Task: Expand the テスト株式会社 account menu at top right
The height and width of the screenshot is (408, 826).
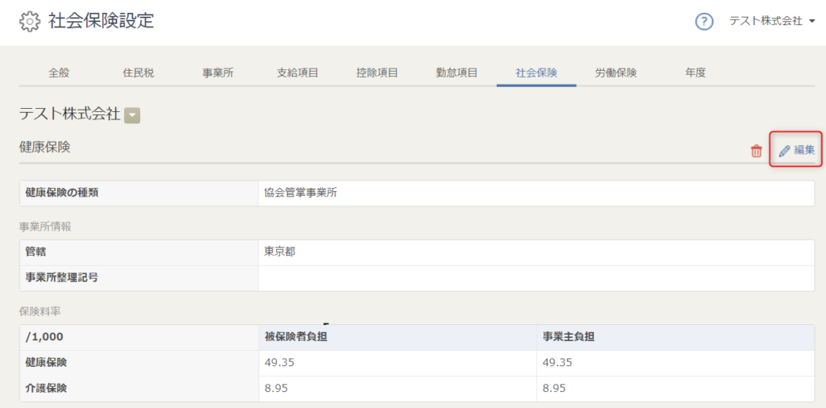Action: pyautogui.click(x=772, y=21)
